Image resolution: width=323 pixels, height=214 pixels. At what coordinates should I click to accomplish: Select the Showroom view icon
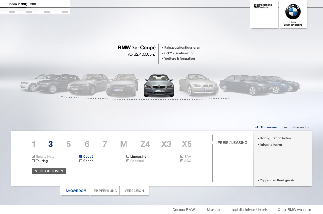(x=256, y=127)
